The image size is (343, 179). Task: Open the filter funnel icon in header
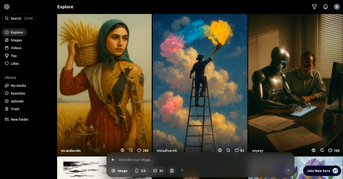coord(314,7)
